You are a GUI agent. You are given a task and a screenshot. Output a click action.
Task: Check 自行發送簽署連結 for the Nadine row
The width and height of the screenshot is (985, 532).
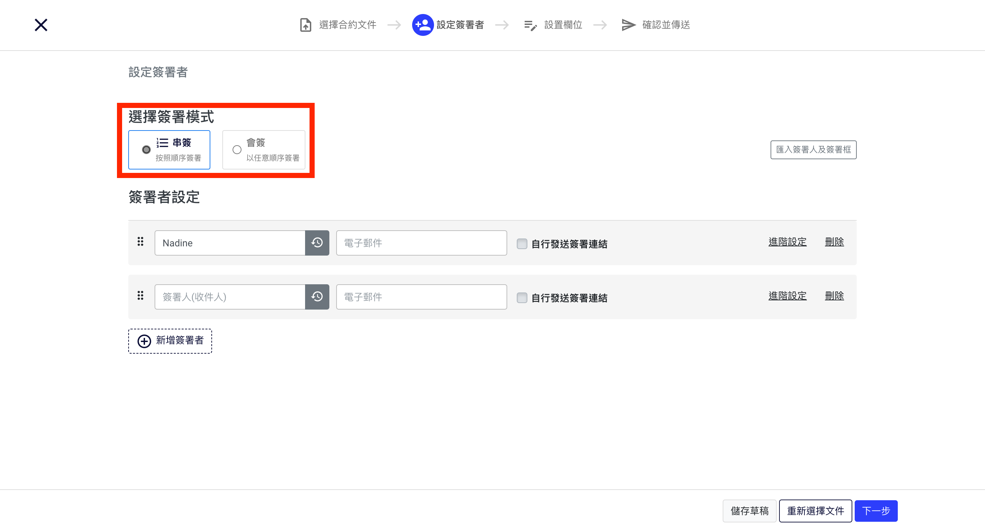pyautogui.click(x=522, y=244)
